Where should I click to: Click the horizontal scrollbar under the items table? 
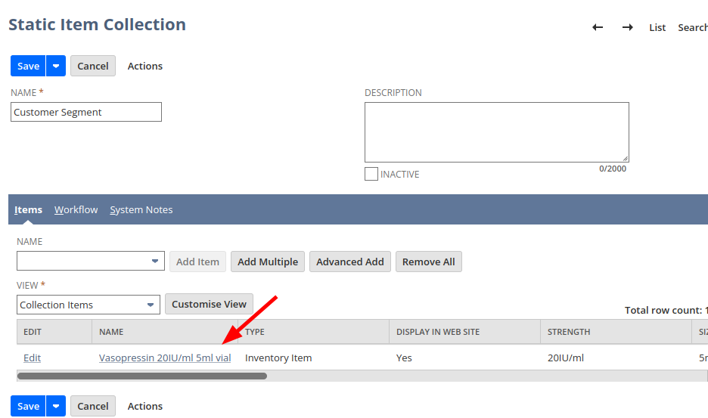pyautogui.click(x=142, y=376)
